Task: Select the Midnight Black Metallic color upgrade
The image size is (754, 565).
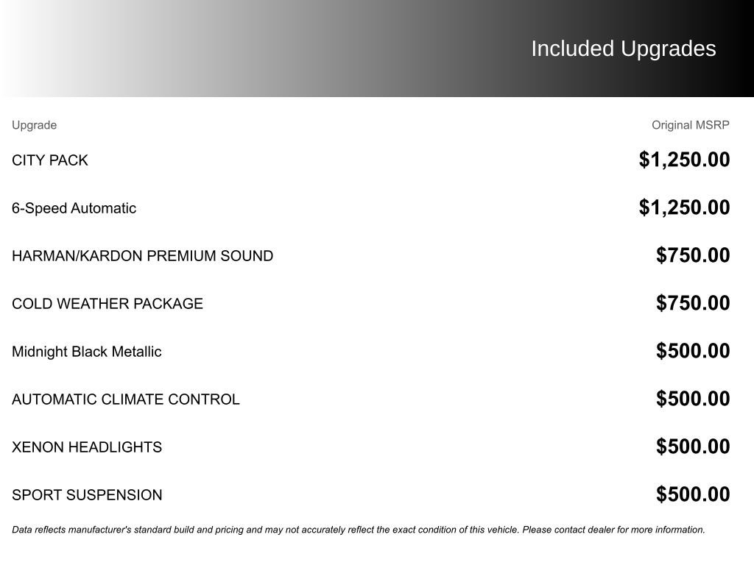Action: pos(86,352)
